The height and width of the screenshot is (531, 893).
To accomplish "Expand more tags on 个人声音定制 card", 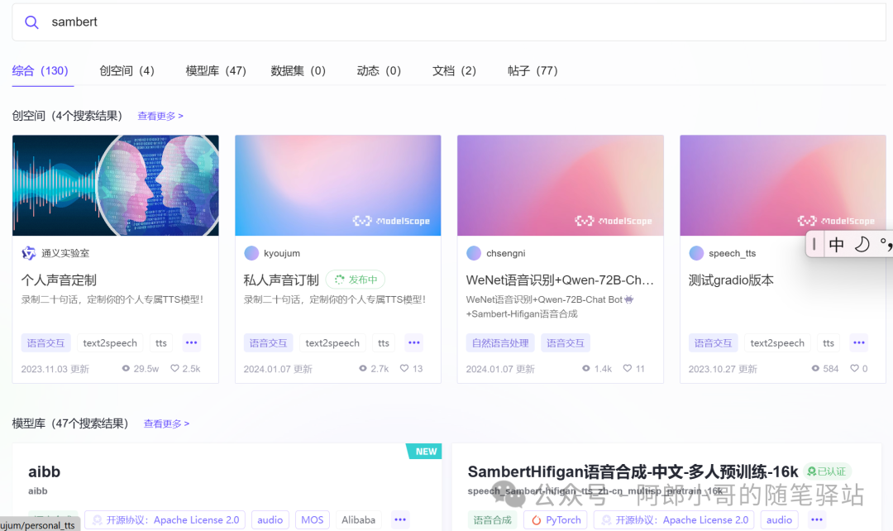I will [x=191, y=343].
